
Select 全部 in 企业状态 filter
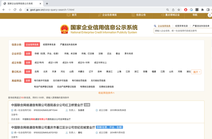point(28,54)
